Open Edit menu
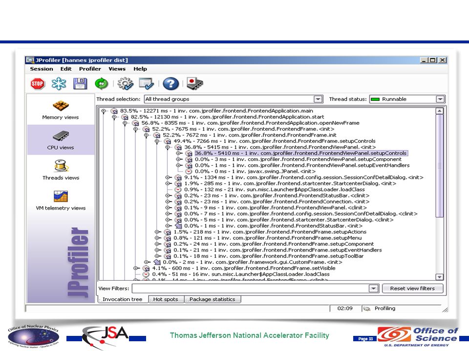Screen dimensions: 469x351 point(66,69)
